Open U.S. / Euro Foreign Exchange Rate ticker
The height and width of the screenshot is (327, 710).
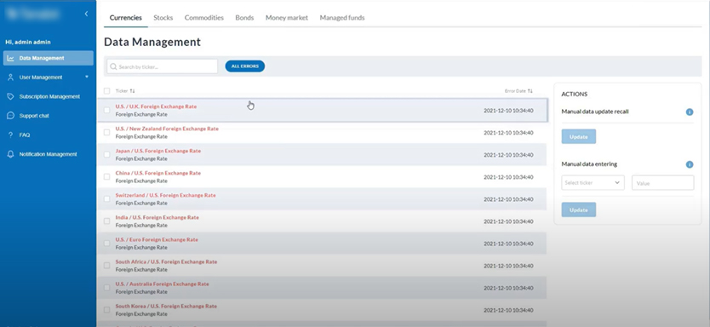click(x=157, y=239)
